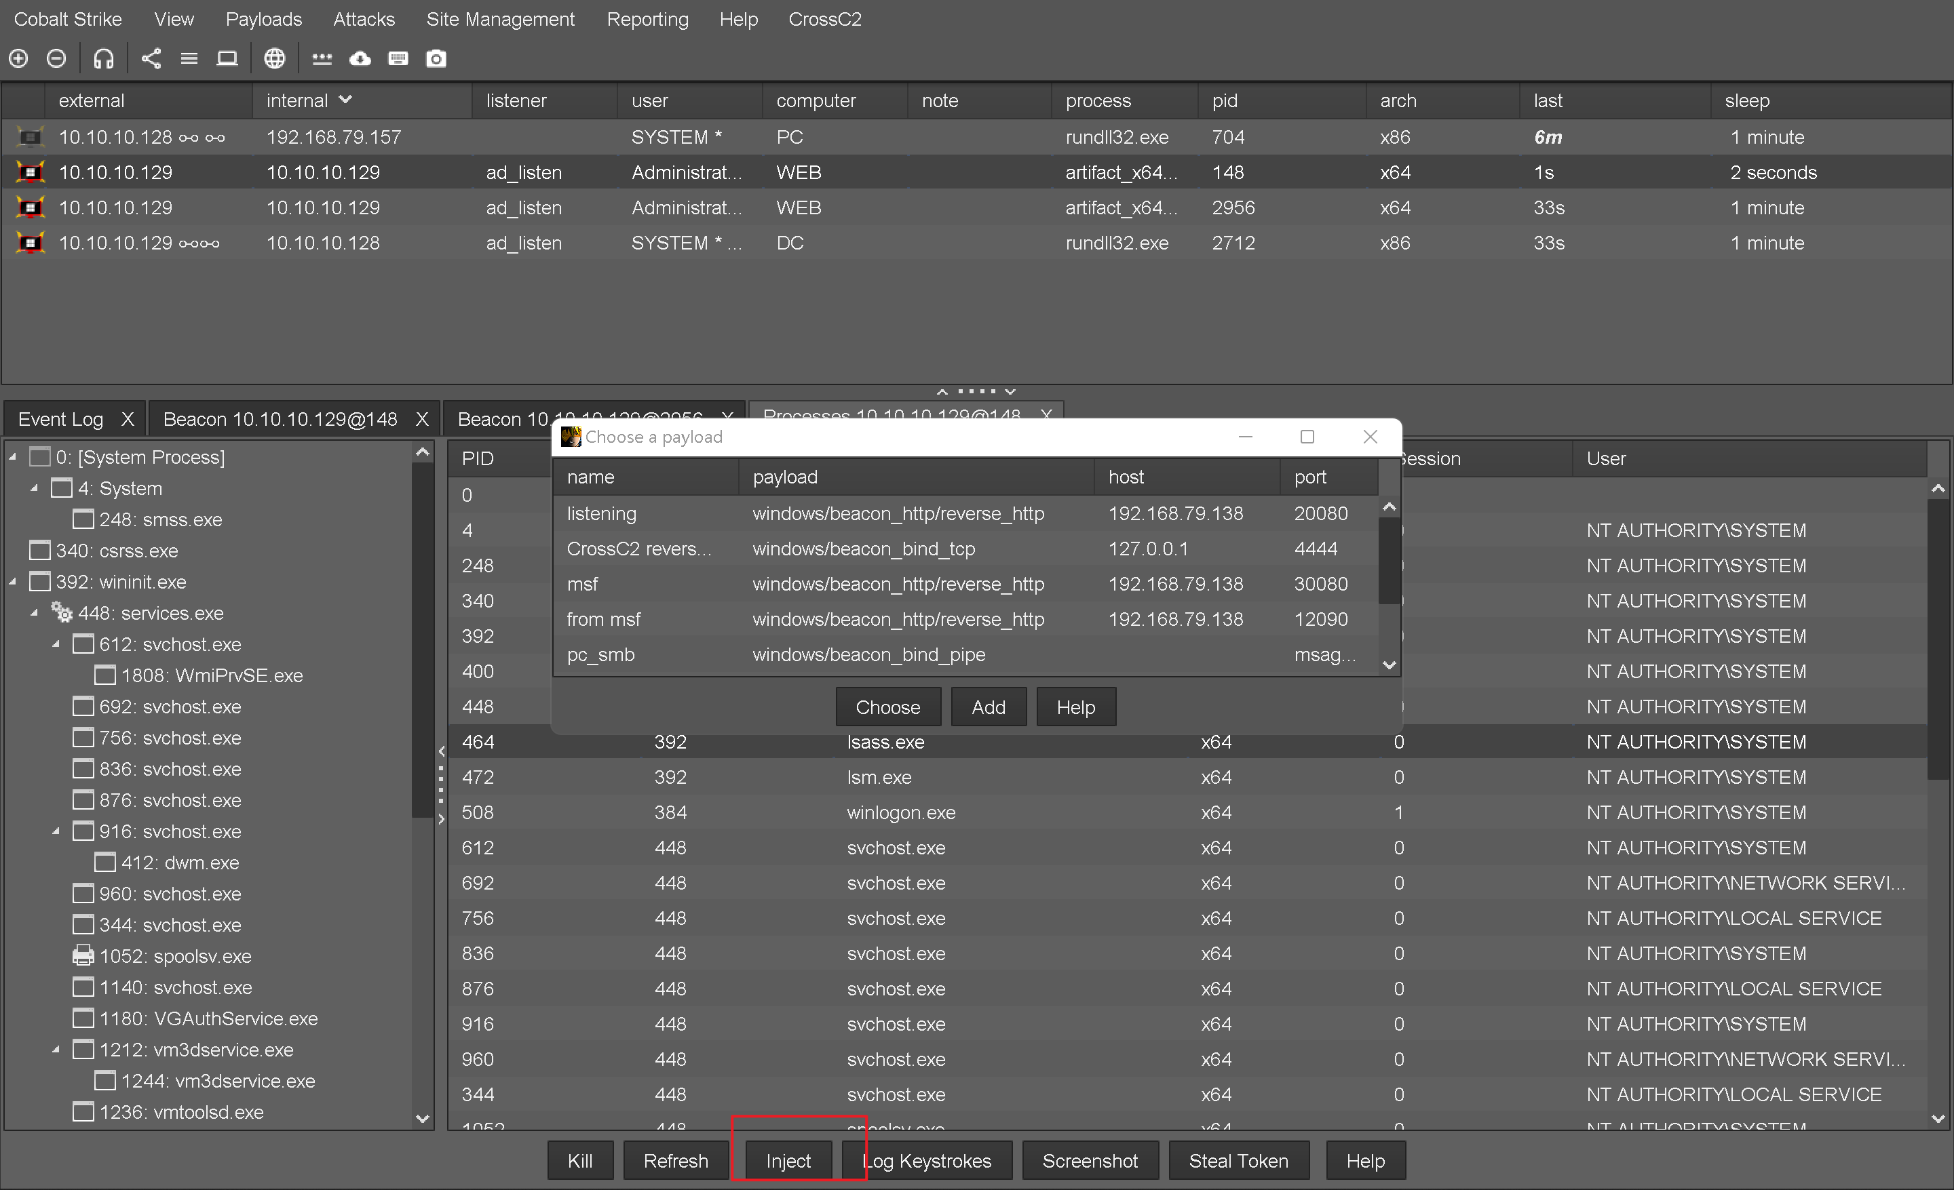Open downloaded files cloud icon
This screenshot has width=1954, height=1190.
coord(360,58)
